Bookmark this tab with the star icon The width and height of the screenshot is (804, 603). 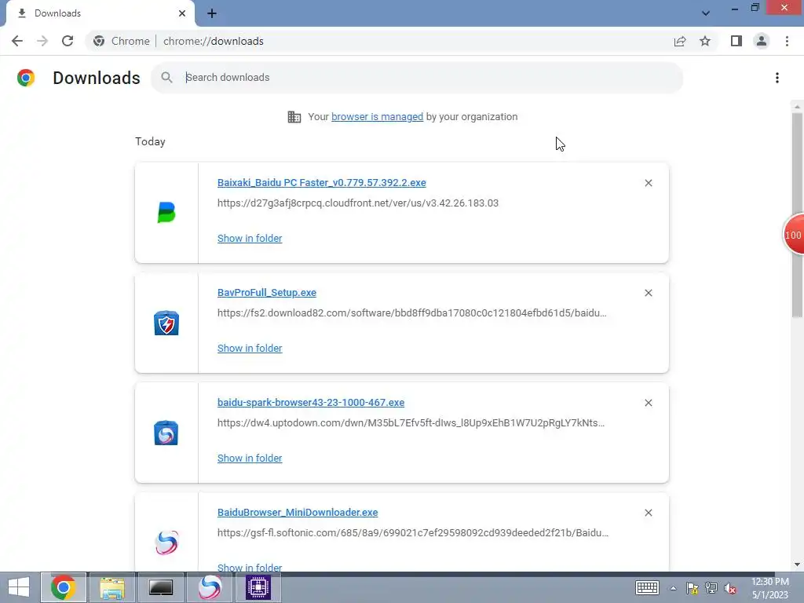[705, 41]
